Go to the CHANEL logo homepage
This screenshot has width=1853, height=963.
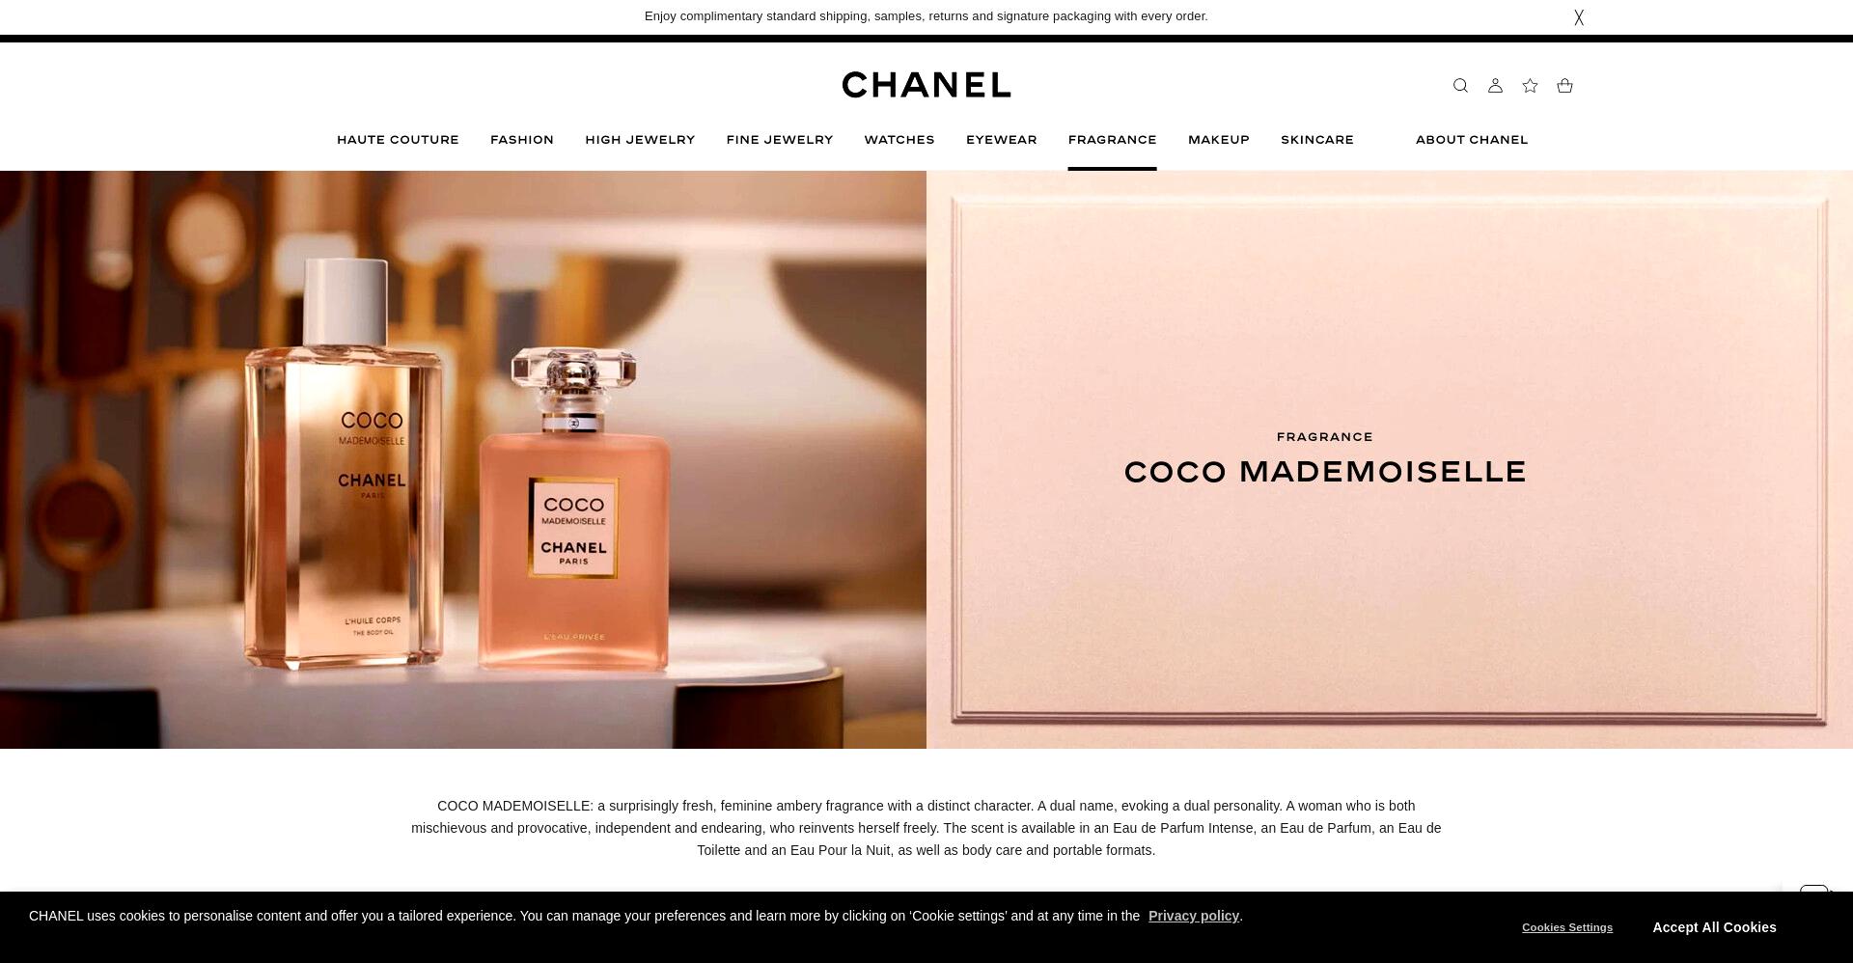click(926, 85)
